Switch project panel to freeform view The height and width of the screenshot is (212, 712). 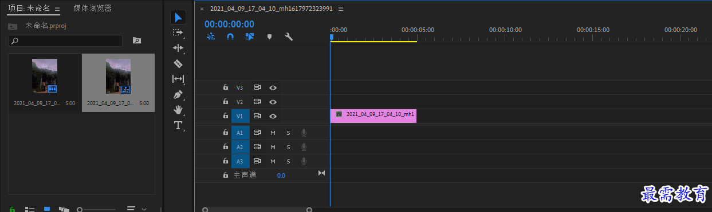pyautogui.click(x=64, y=209)
